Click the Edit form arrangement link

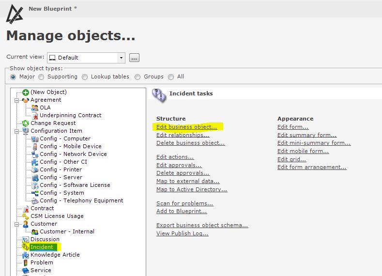pyautogui.click(x=311, y=167)
